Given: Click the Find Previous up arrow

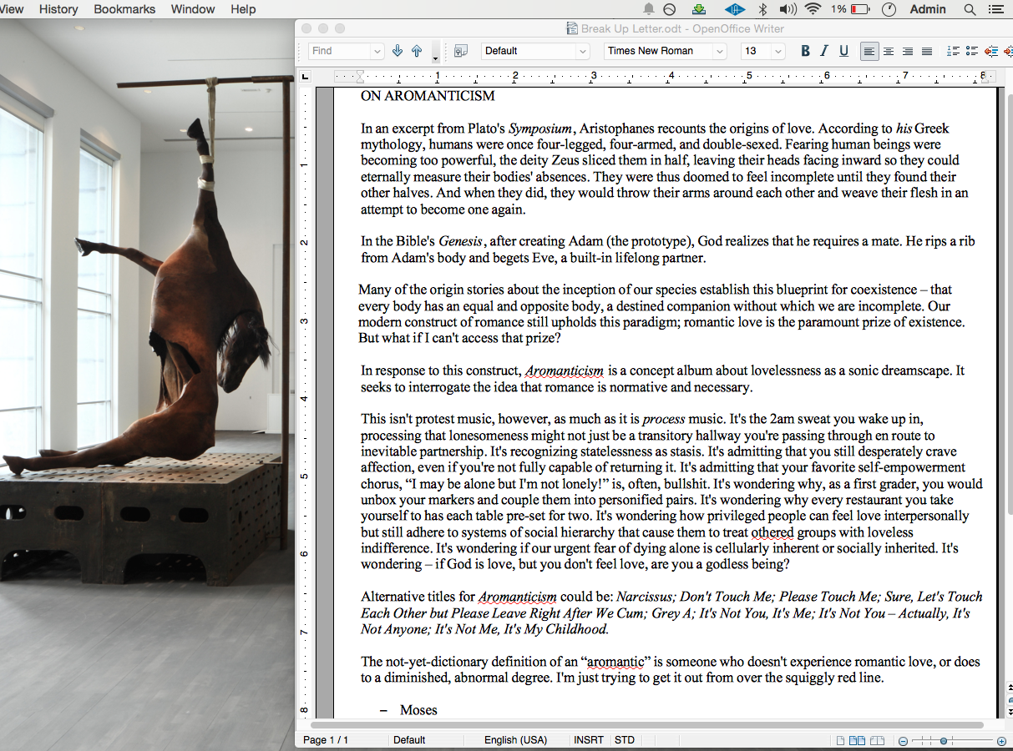Looking at the screenshot, I should click(x=417, y=51).
